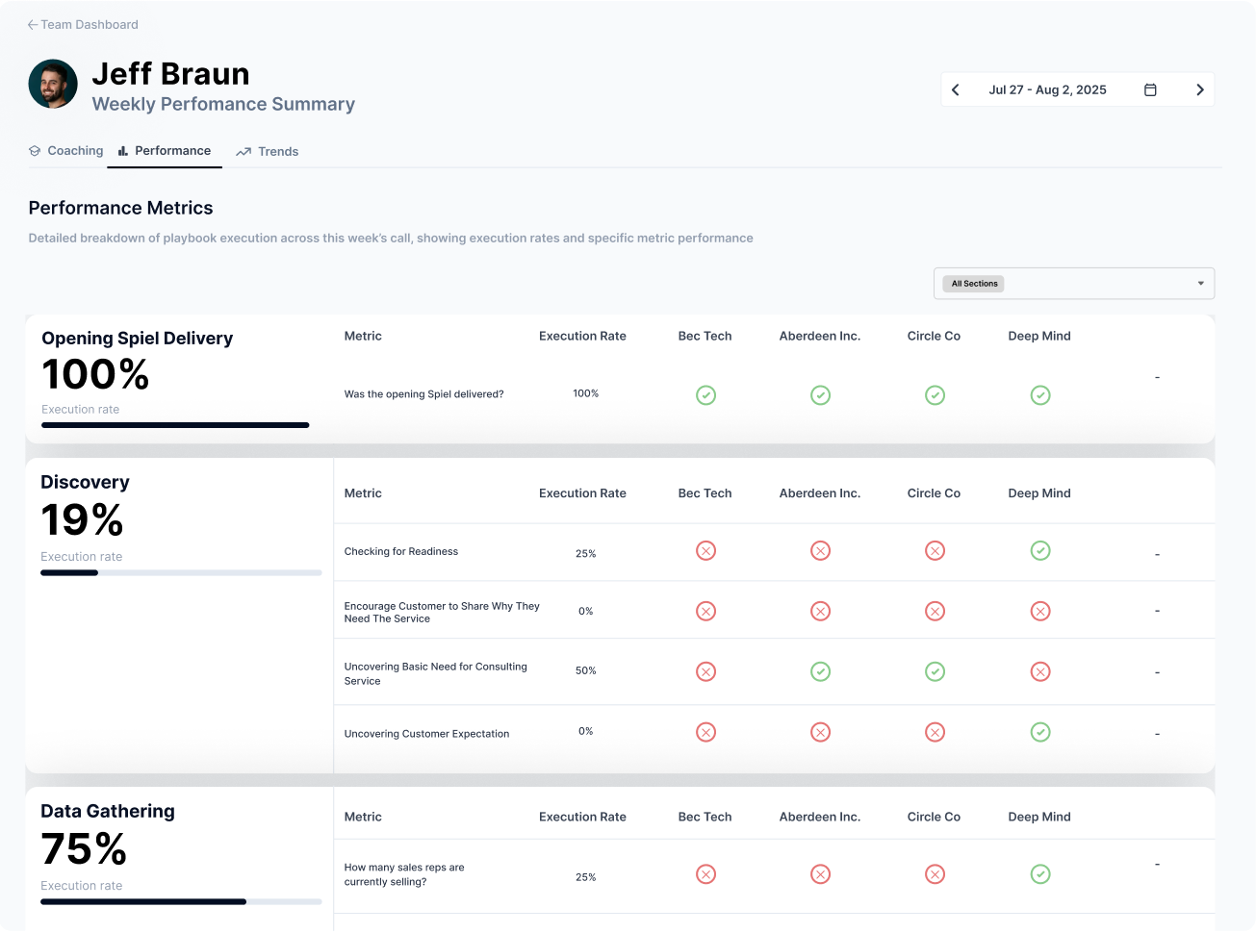The image size is (1256, 933).
Task: Open the All Sections dropdown
Action: click(1074, 284)
